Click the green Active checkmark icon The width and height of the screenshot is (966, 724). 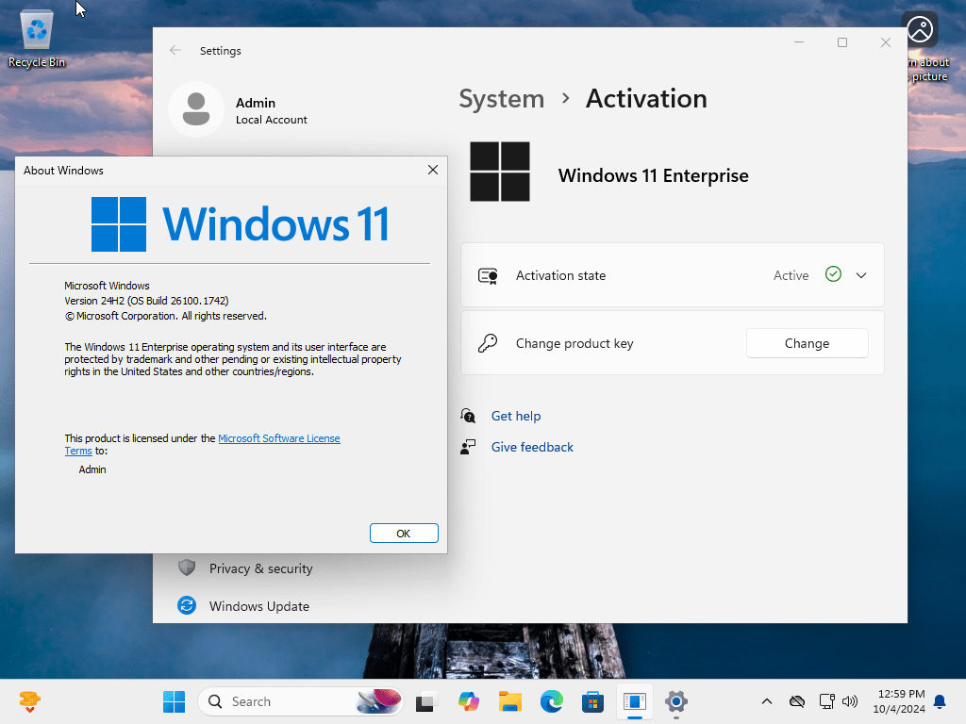coord(833,274)
